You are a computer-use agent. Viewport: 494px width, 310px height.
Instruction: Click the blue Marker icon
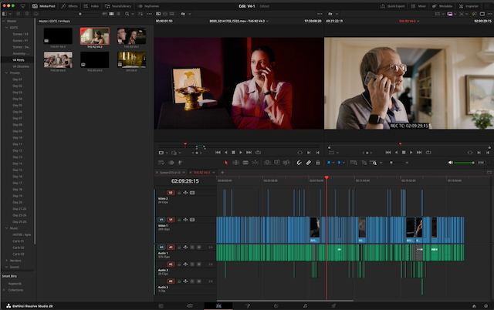(x=339, y=163)
